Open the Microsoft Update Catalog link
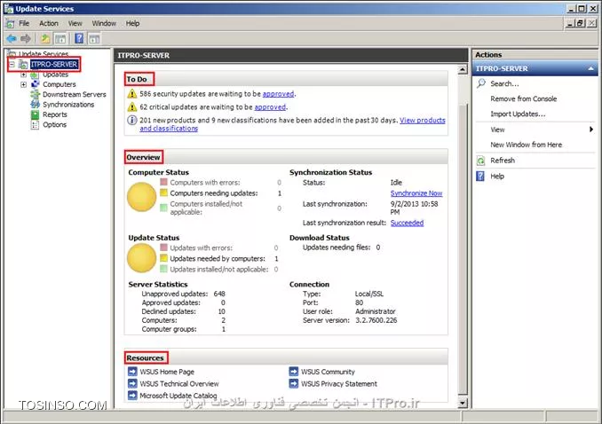This screenshot has width=602, height=424. pyautogui.click(x=178, y=396)
